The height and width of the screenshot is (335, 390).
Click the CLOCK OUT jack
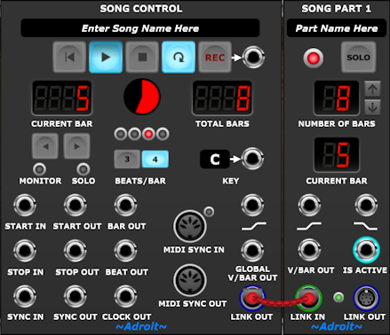click(125, 296)
